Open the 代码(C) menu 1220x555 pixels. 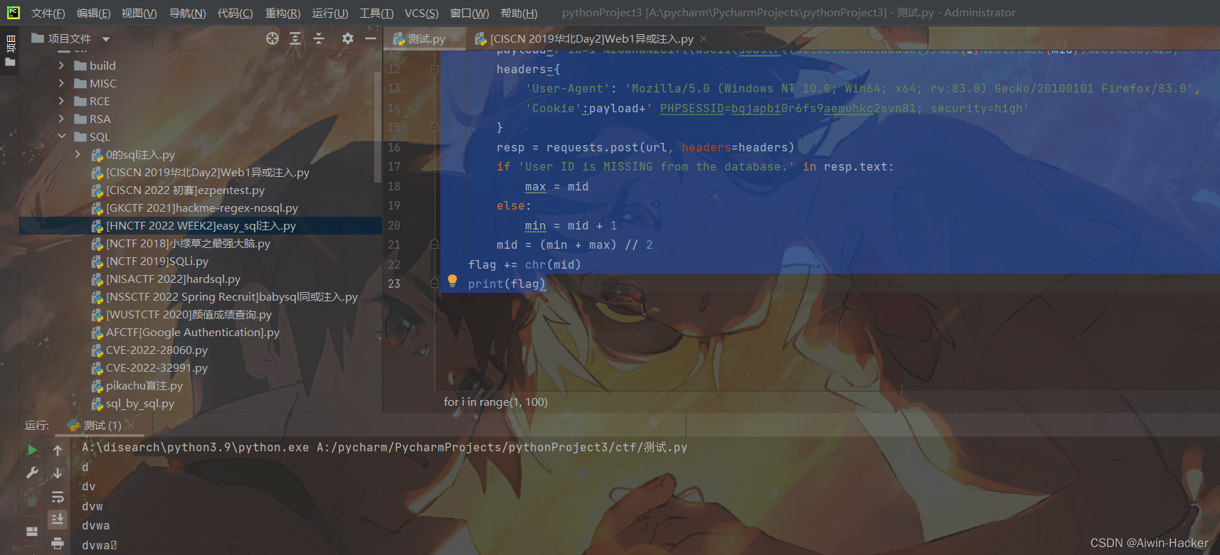point(235,13)
